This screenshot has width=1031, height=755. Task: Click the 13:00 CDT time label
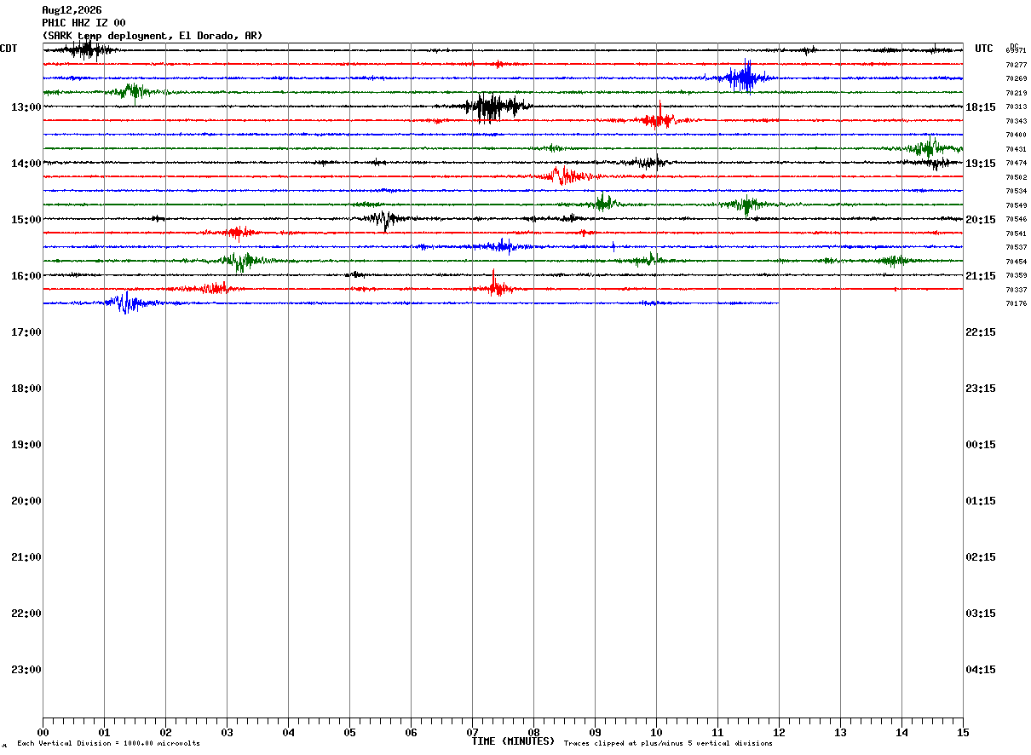click(x=26, y=107)
